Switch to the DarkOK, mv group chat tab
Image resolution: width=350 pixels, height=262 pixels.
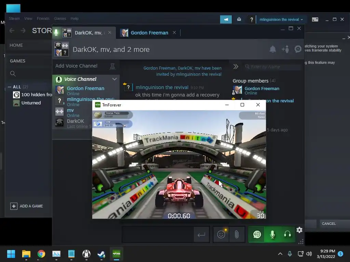[89, 33]
